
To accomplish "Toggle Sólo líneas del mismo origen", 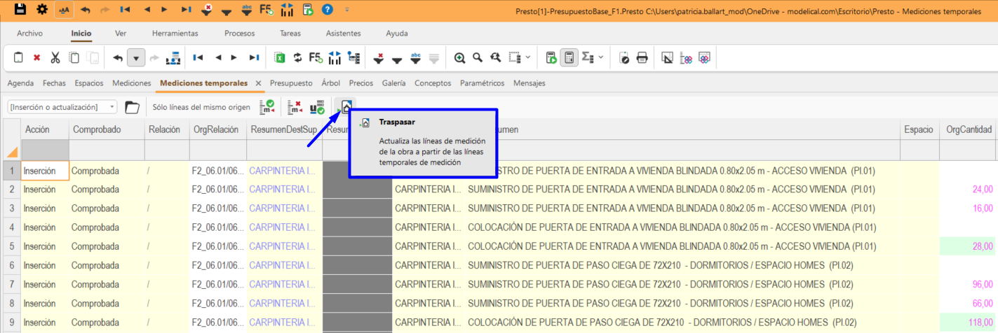I will (201, 107).
